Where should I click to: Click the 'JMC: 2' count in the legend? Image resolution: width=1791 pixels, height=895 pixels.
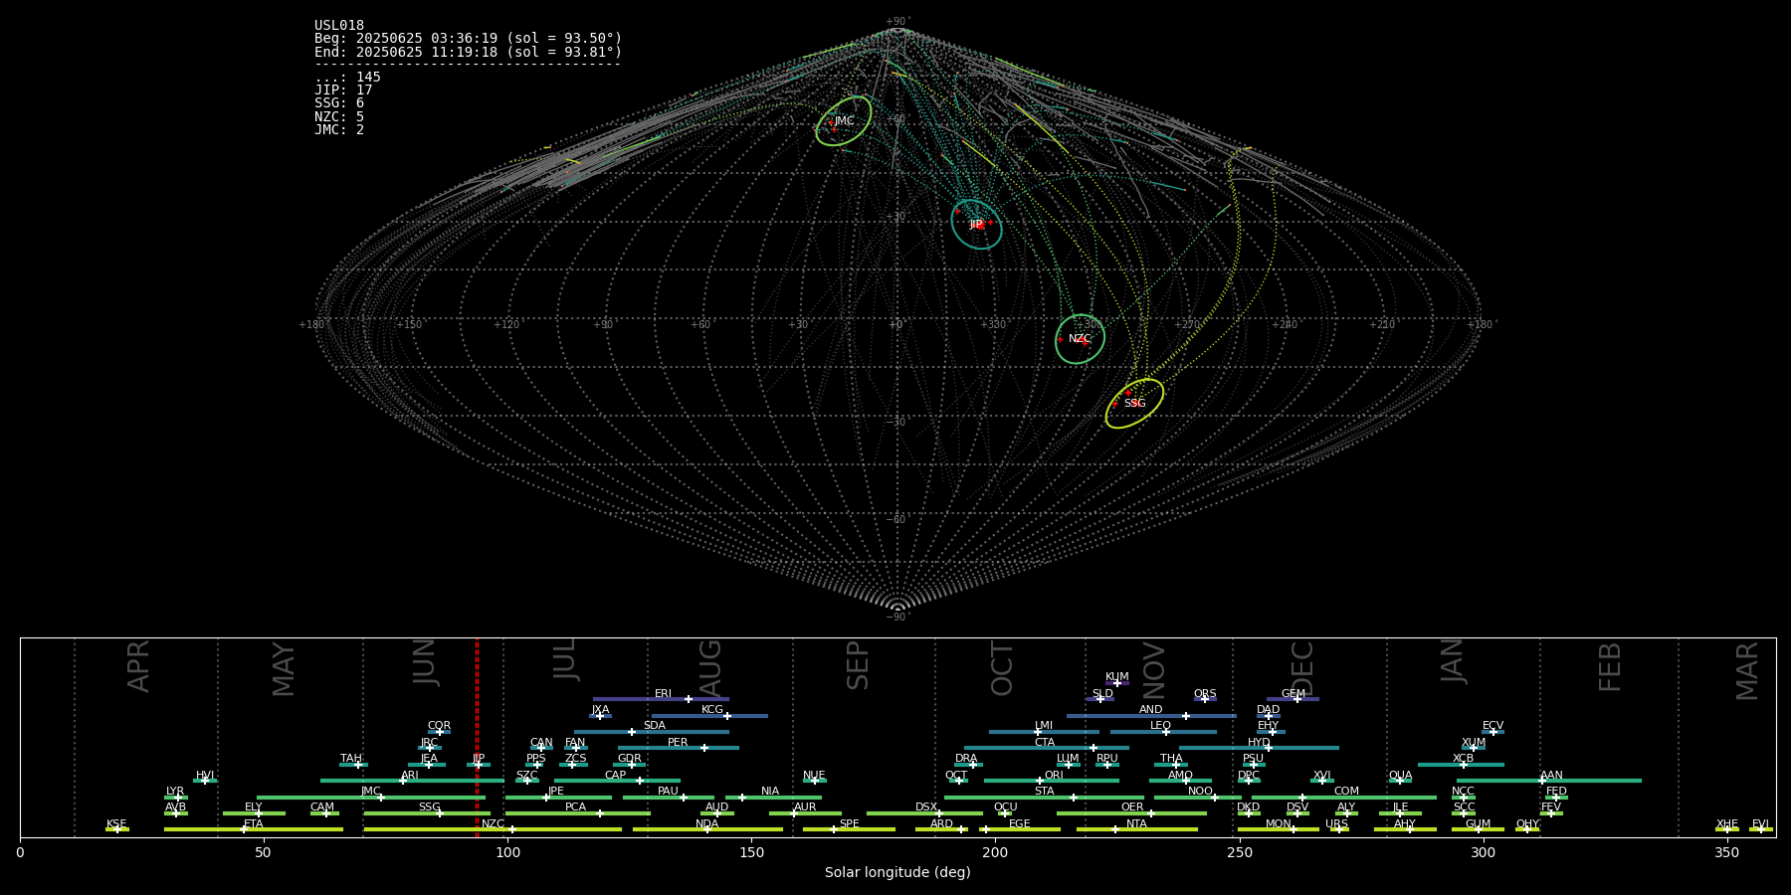click(x=339, y=129)
